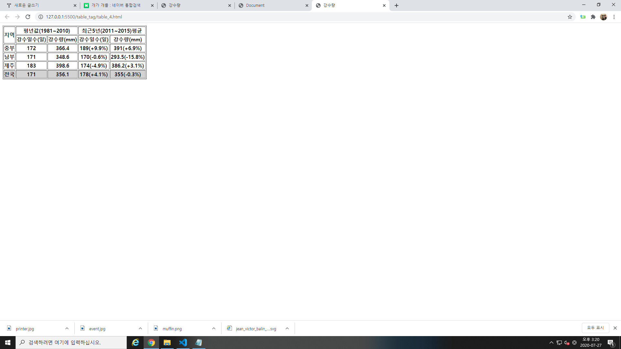Open Chrome three-dot menu
621x349 pixels.
pos(614,17)
